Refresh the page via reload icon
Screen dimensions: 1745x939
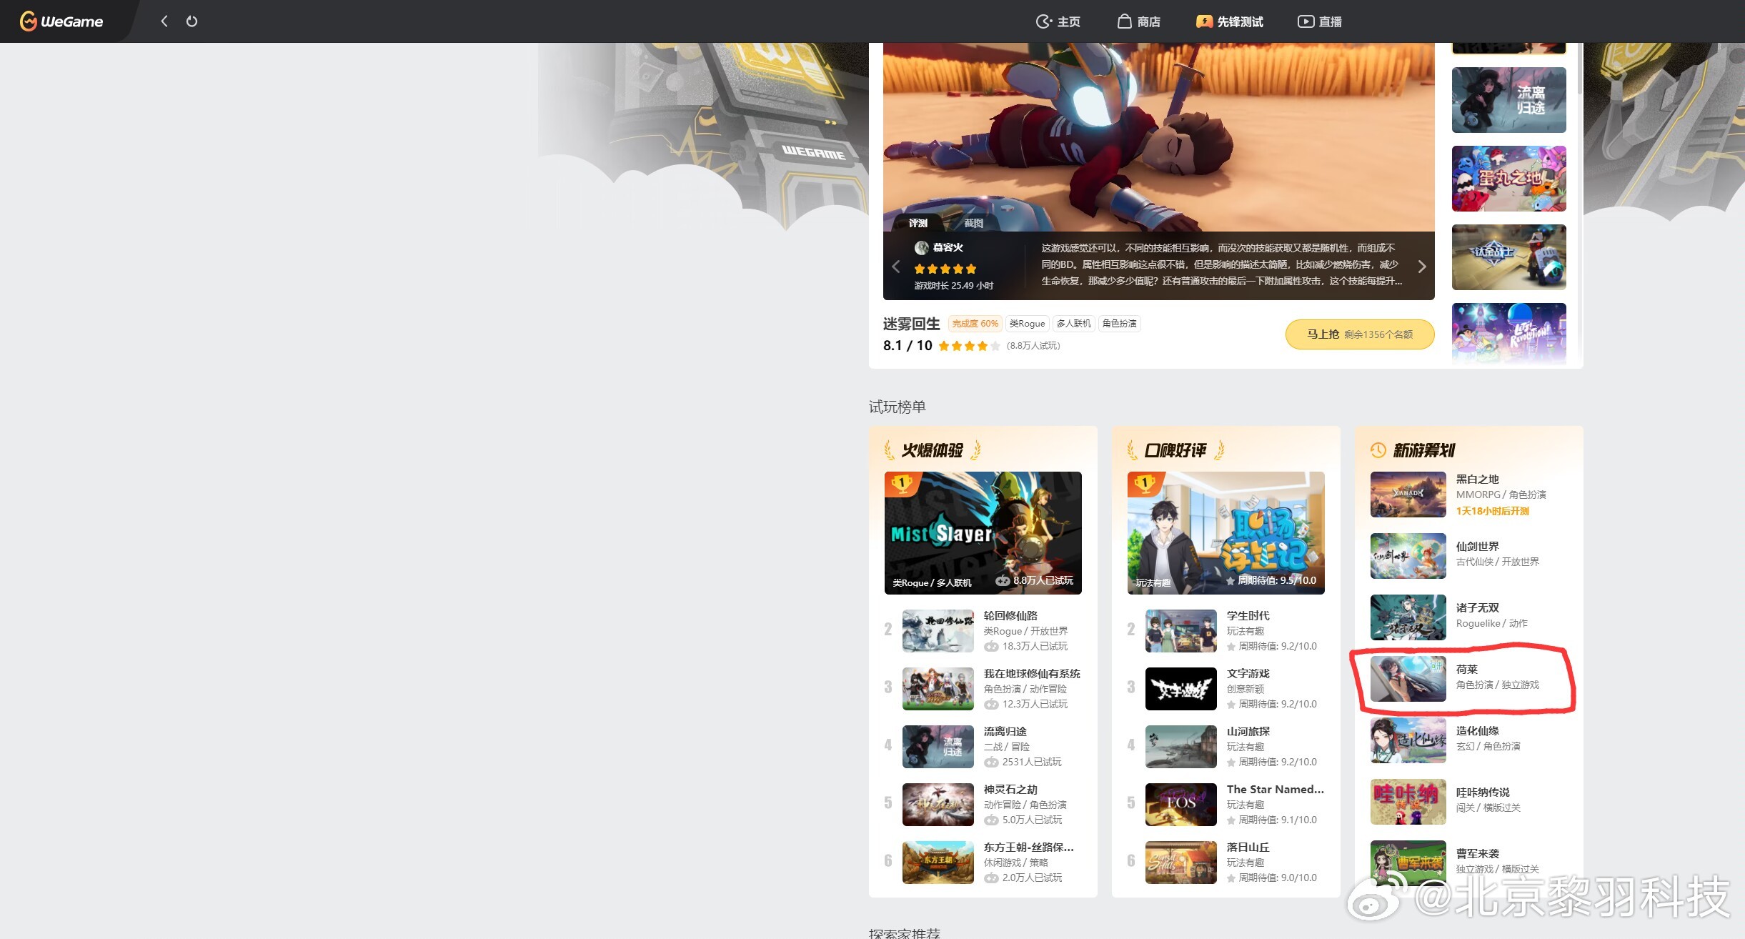click(192, 21)
